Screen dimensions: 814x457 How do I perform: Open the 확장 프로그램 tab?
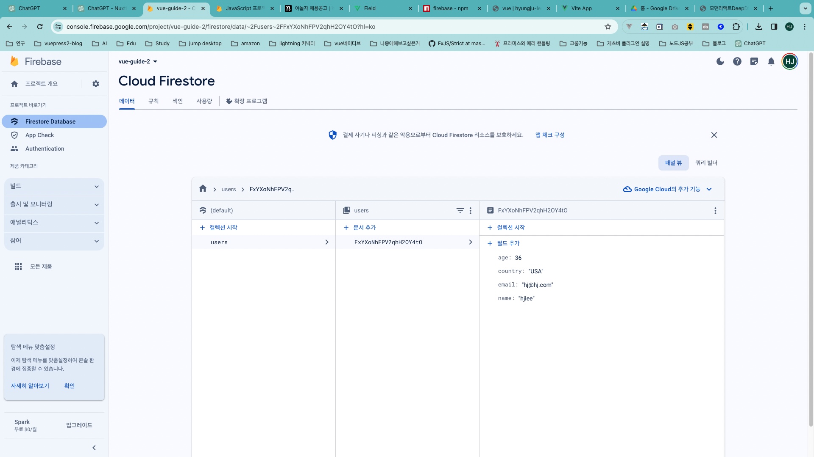pos(247,101)
